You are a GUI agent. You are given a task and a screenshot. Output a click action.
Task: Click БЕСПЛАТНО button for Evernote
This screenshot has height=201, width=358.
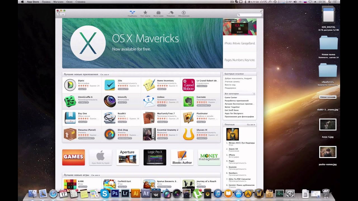click(x=202, y=106)
